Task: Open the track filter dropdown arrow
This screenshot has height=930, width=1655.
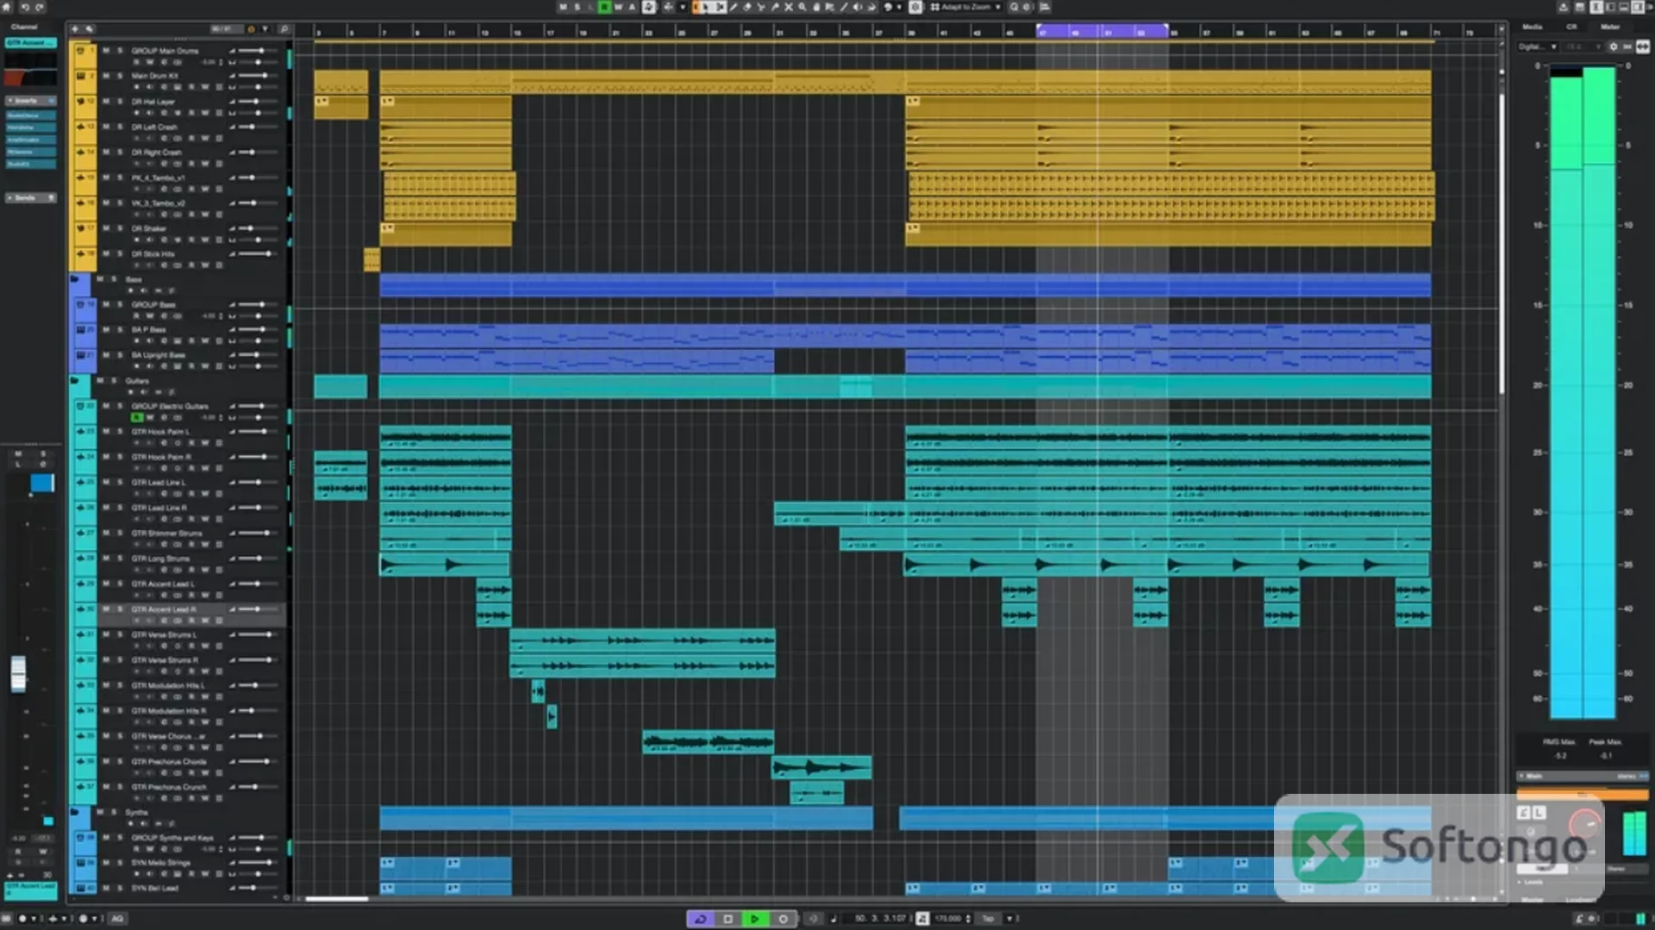Action: tap(265, 29)
